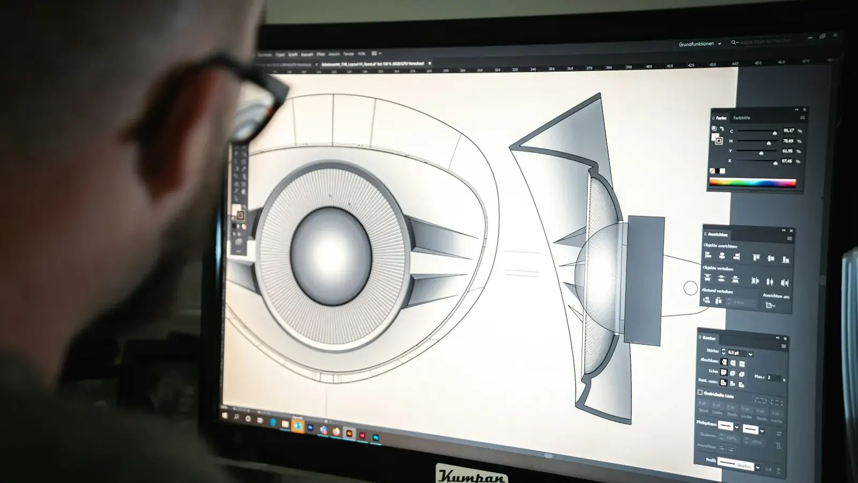Align objects to the horizontal right
Viewport: 858px width, 483px height.
736,257
